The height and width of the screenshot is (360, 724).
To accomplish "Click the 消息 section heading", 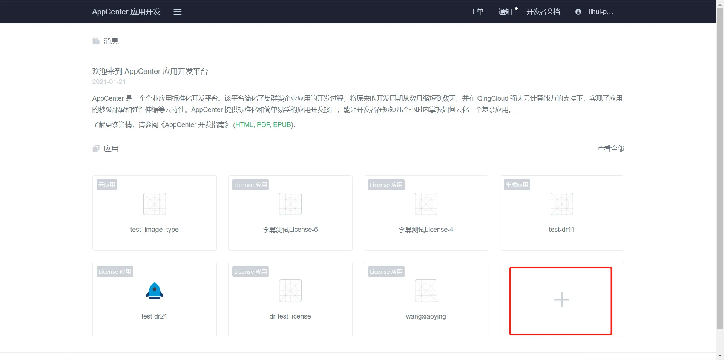I will [x=111, y=41].
